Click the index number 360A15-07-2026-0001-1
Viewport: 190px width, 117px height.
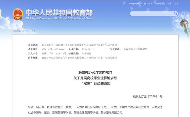click(x=54, y=49)
